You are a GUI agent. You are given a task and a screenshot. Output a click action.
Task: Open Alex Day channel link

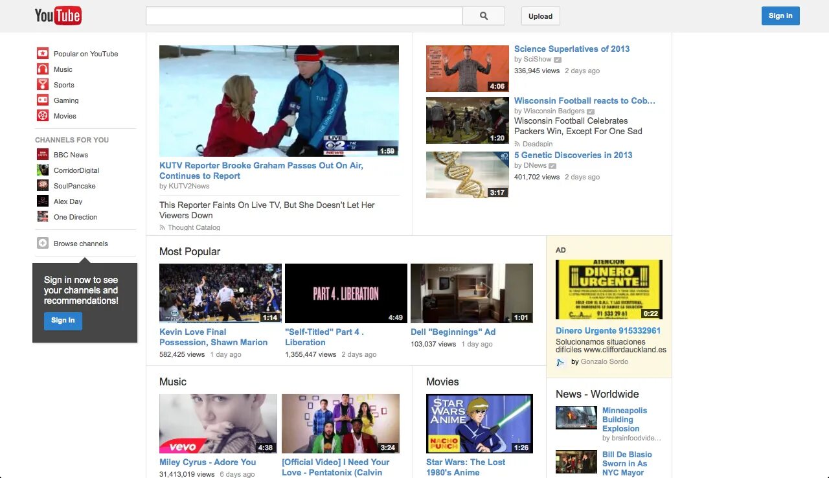68,201
